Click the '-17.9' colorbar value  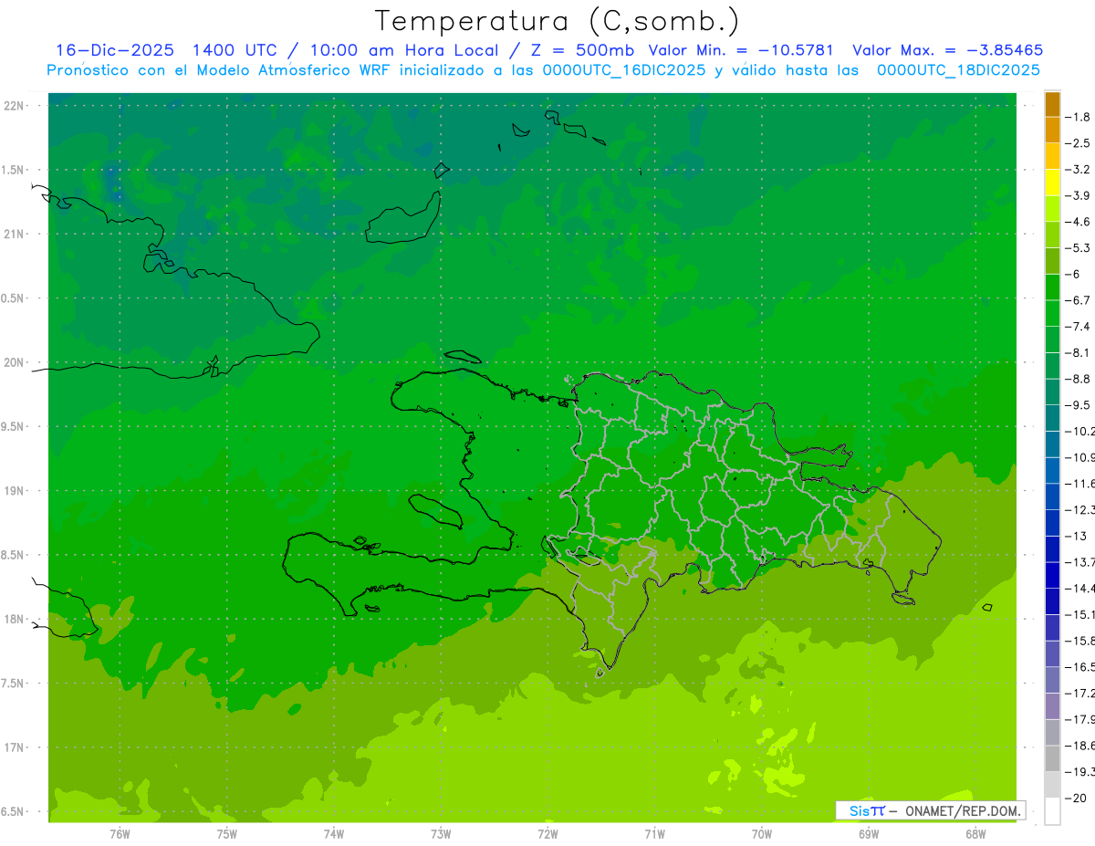point(1080,719)
